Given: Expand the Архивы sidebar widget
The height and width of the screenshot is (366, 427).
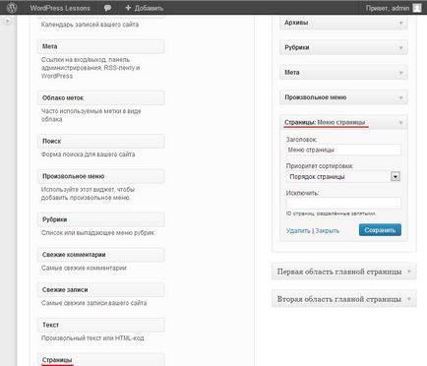Looking at the screenshot, I should [343, 23].
